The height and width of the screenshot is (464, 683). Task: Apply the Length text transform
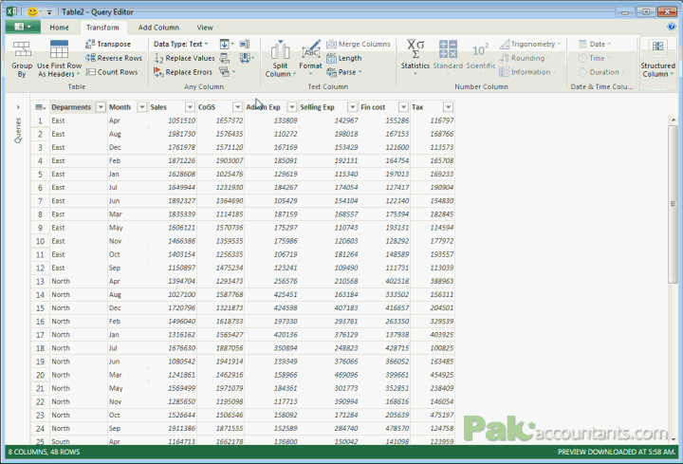tap(344, 58)
